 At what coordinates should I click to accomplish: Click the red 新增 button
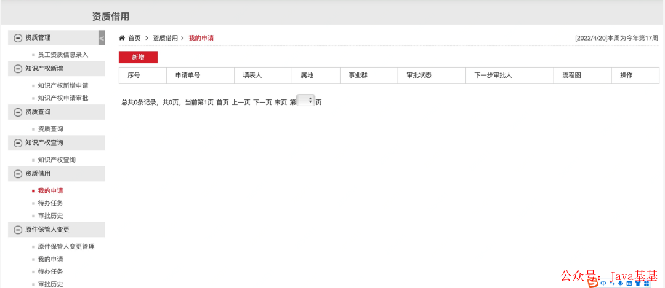click(138, 57)
